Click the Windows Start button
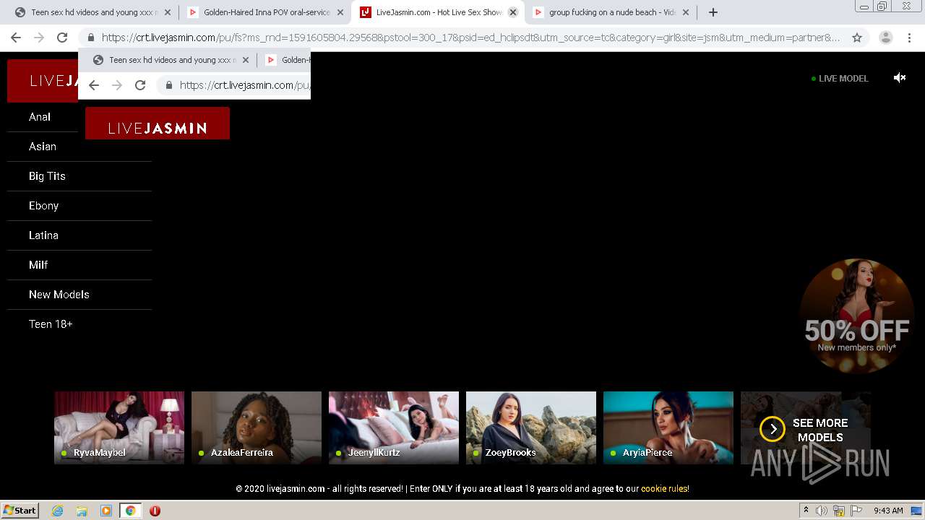 [20, 511]
